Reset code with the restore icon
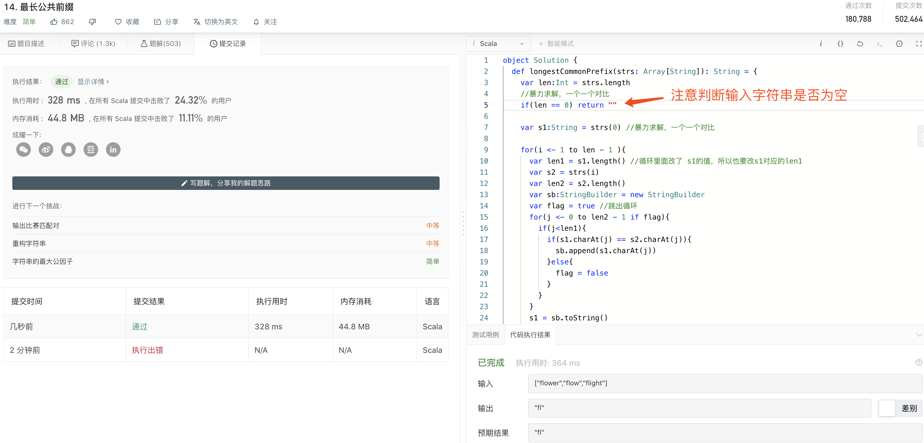 coord(860,44)
